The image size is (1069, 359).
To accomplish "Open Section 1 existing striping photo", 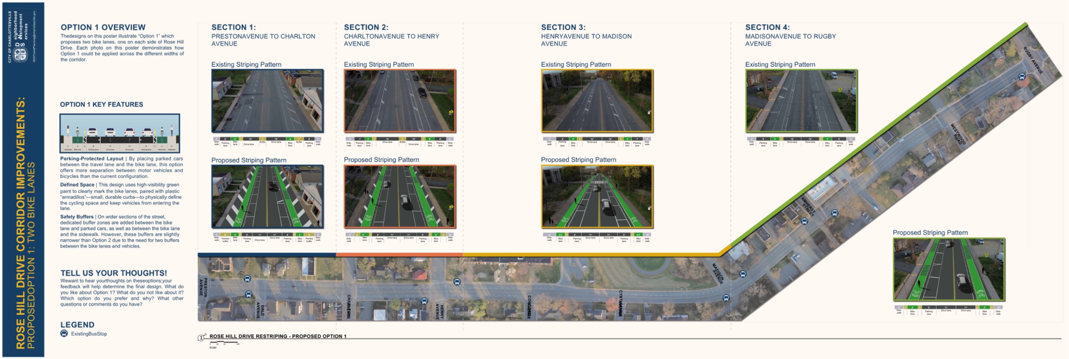I will point(267,101).
